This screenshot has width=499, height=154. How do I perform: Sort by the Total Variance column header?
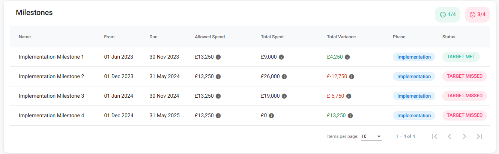[x=341, y=37]
